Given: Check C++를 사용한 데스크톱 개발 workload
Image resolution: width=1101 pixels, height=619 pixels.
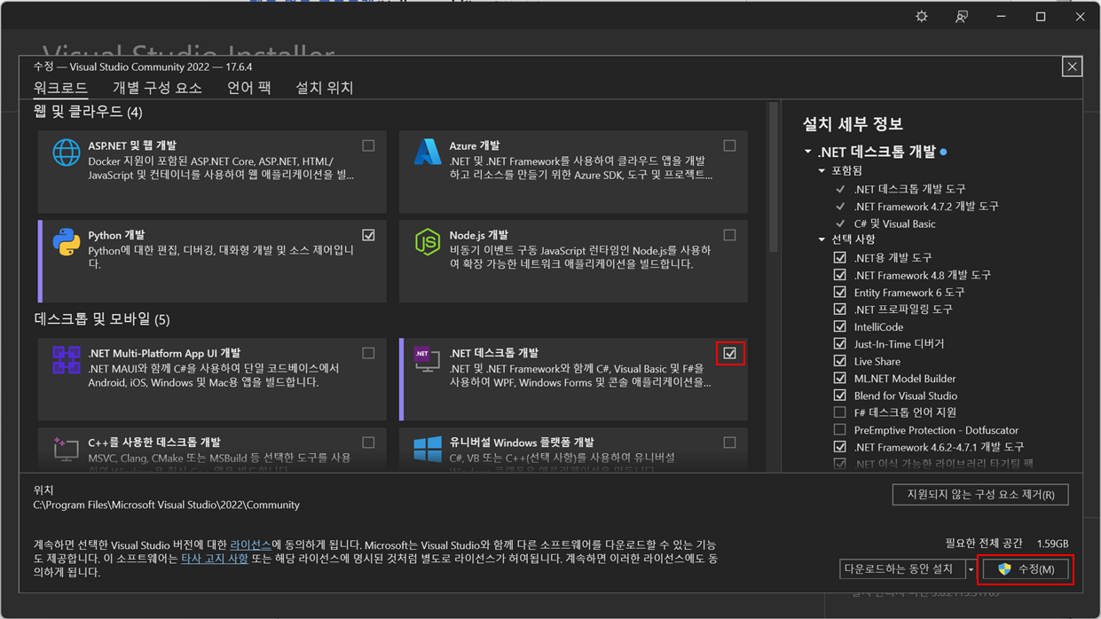Looking at the screenshot, I should point(368,443).
